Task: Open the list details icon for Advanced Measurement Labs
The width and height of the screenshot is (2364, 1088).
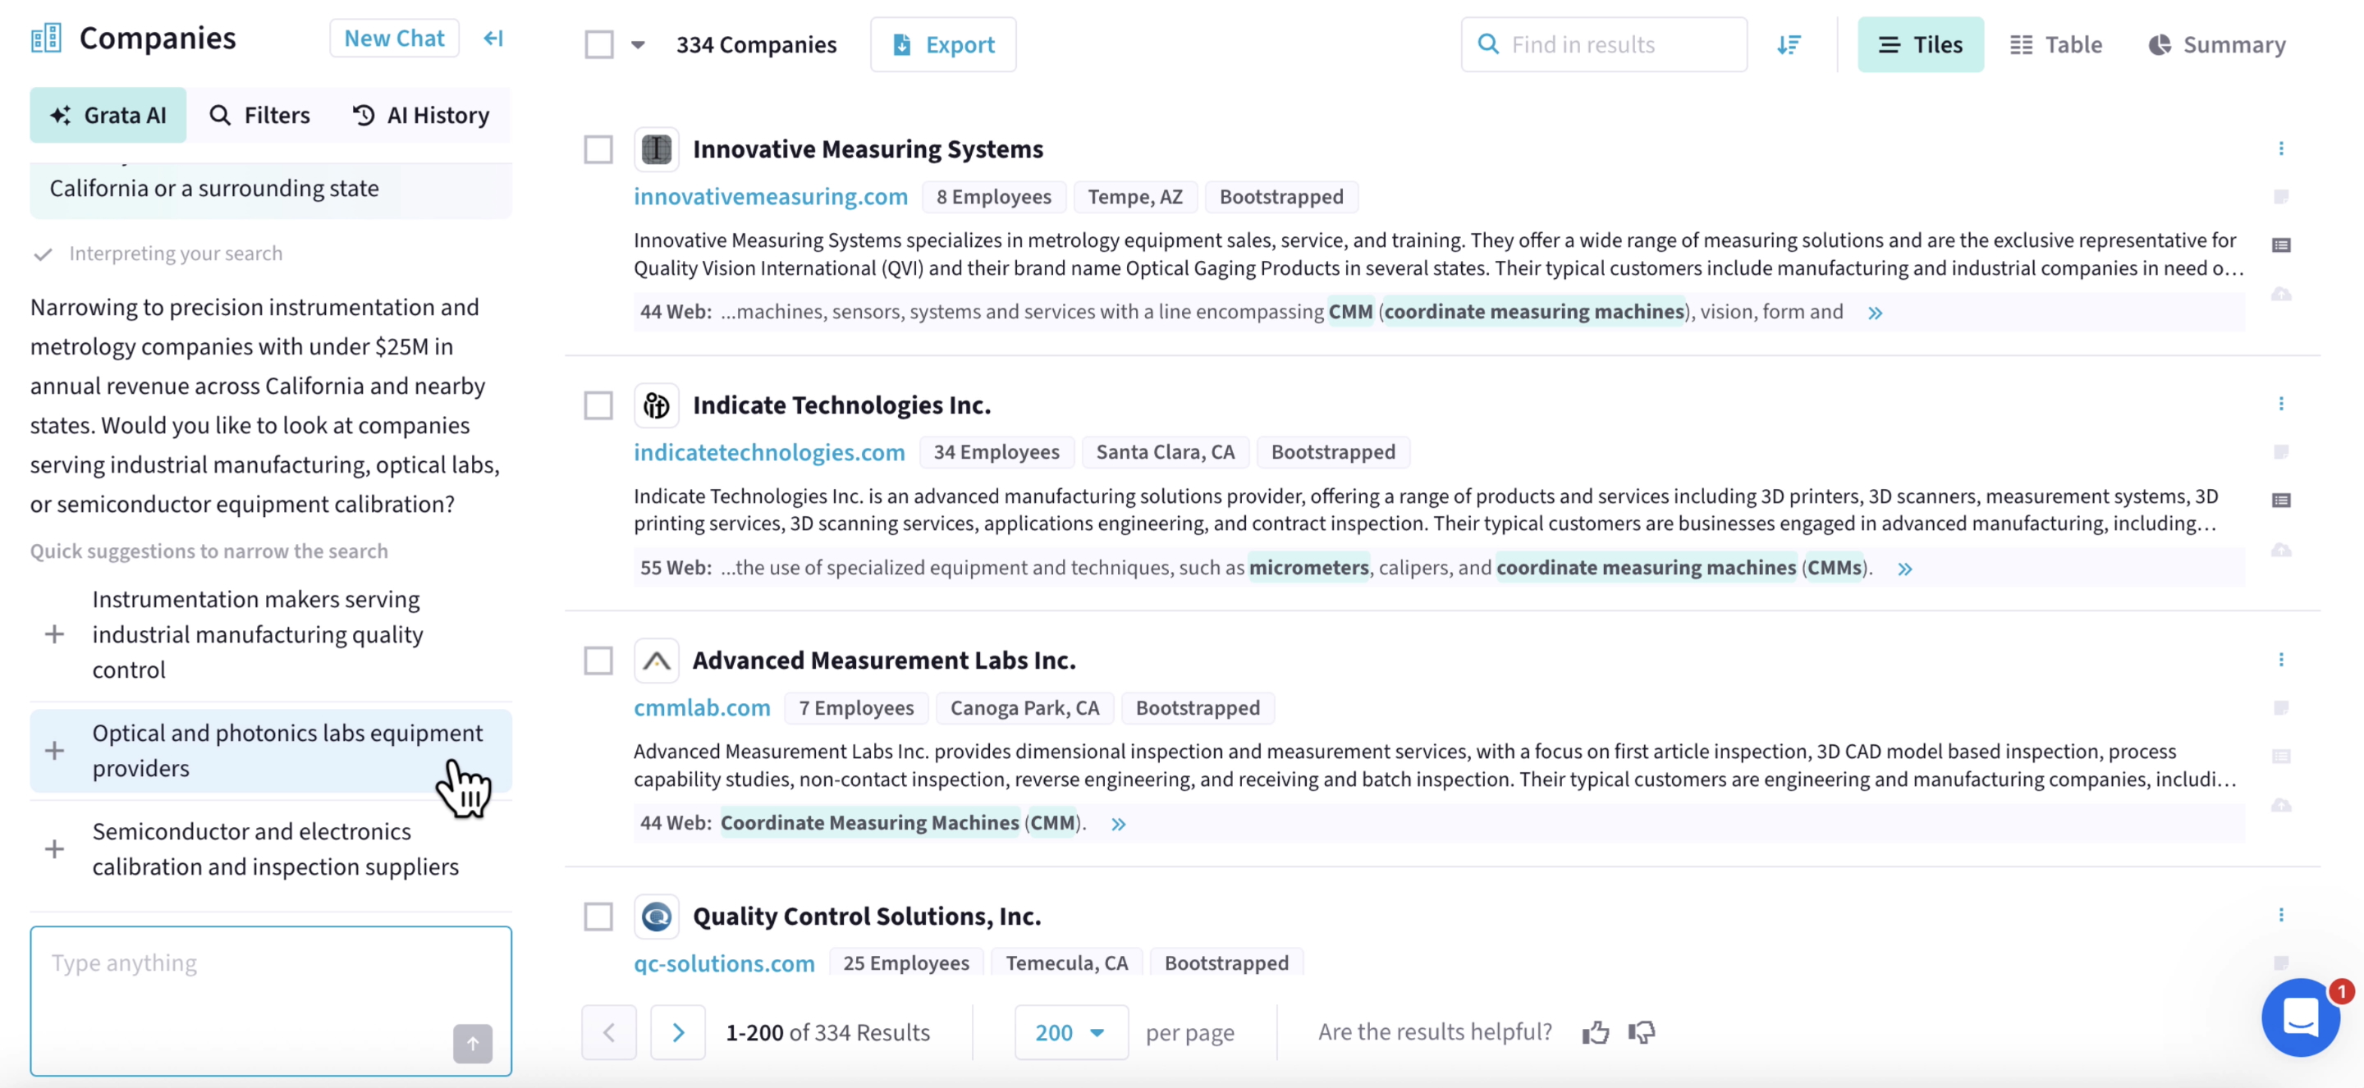Action: (2282, 756)
